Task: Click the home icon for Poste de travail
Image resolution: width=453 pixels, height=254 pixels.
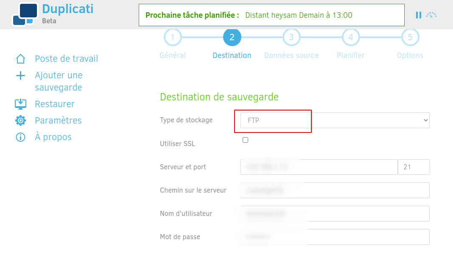Action: click(20, 59)
